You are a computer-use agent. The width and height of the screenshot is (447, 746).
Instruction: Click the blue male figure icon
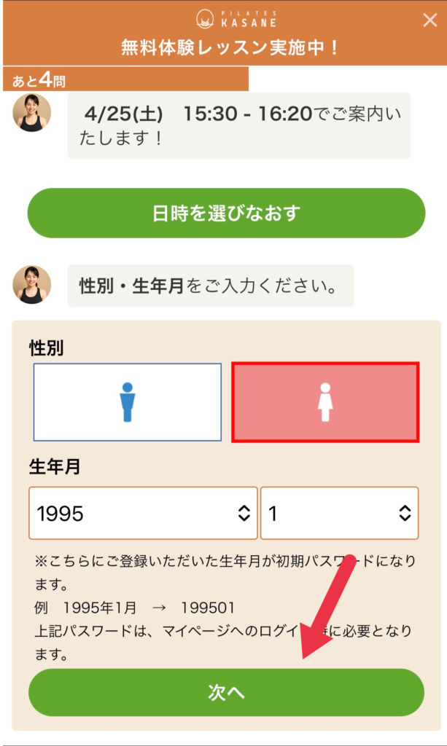(128, 402)
